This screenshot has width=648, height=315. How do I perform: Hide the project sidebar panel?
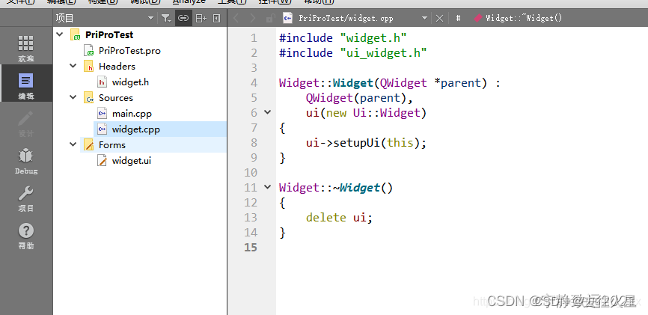pos(216,18)
